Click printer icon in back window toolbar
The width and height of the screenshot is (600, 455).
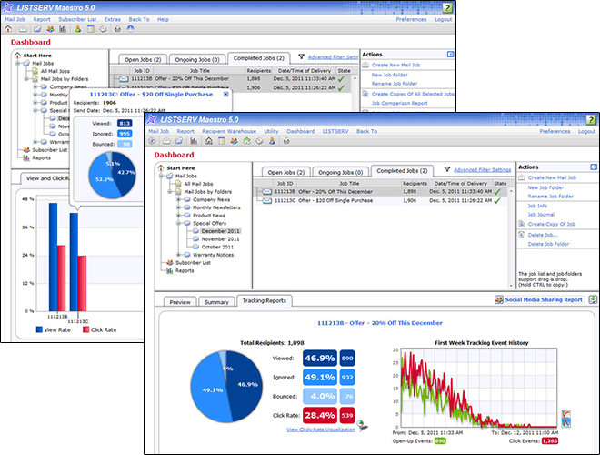(117, 29)
